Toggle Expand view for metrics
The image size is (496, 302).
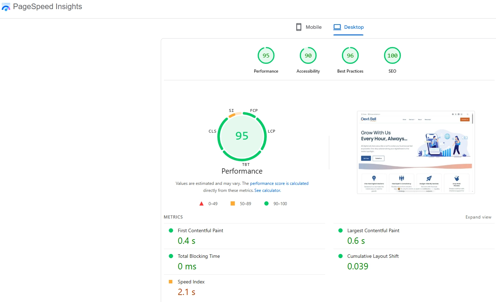478,217
